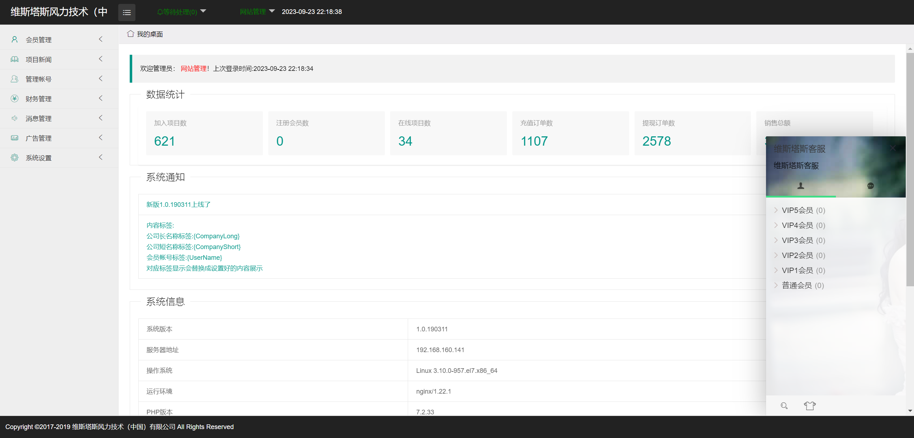Switch to the chat messages bubble icon
Viewport: 914px width, 438px height.
point(870,186)
